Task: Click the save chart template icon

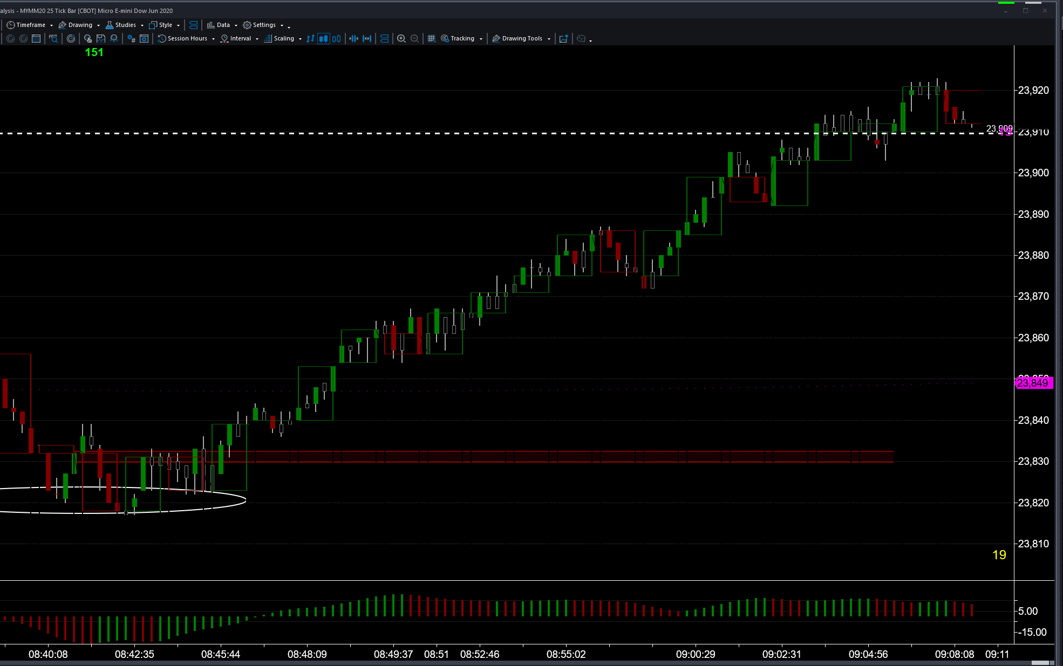Action: tap(101, 38)
